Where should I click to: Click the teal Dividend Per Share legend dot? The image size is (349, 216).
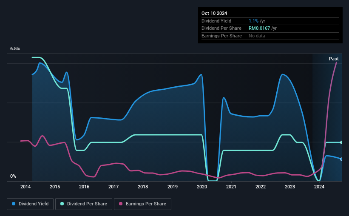coord(62,204)
